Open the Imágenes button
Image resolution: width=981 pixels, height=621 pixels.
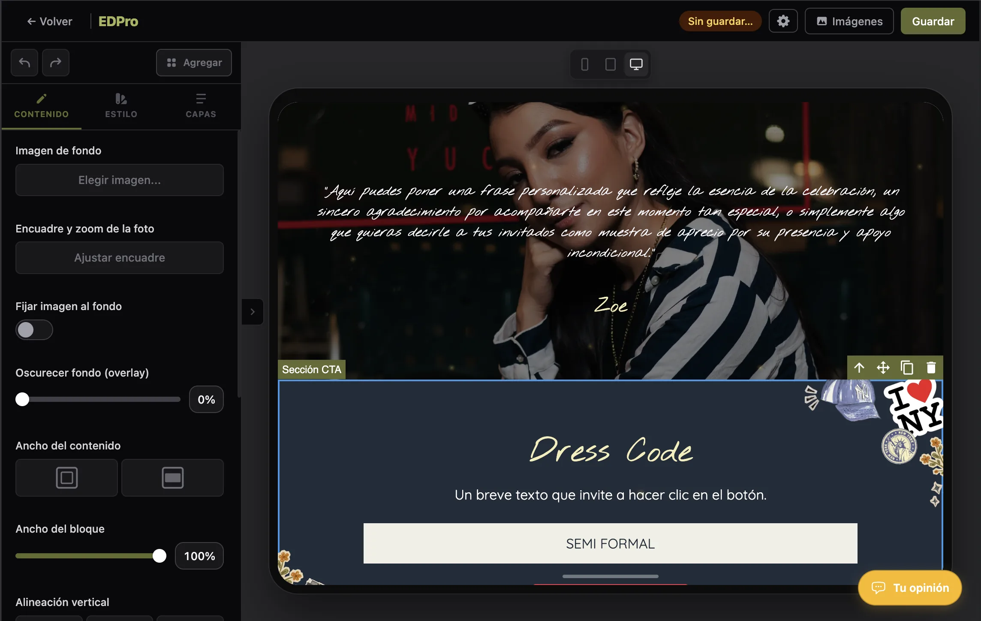tap(849, 21)
